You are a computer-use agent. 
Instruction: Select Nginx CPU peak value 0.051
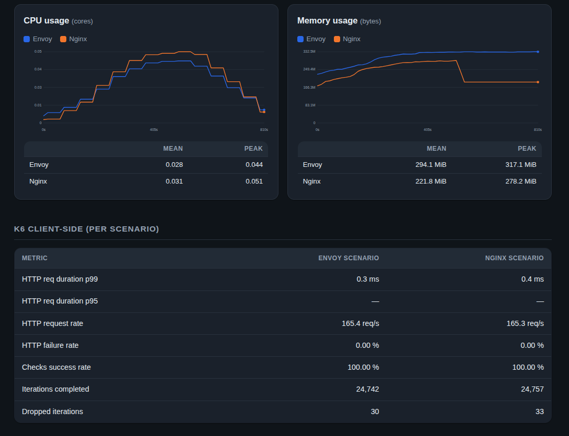click(254, 181)
